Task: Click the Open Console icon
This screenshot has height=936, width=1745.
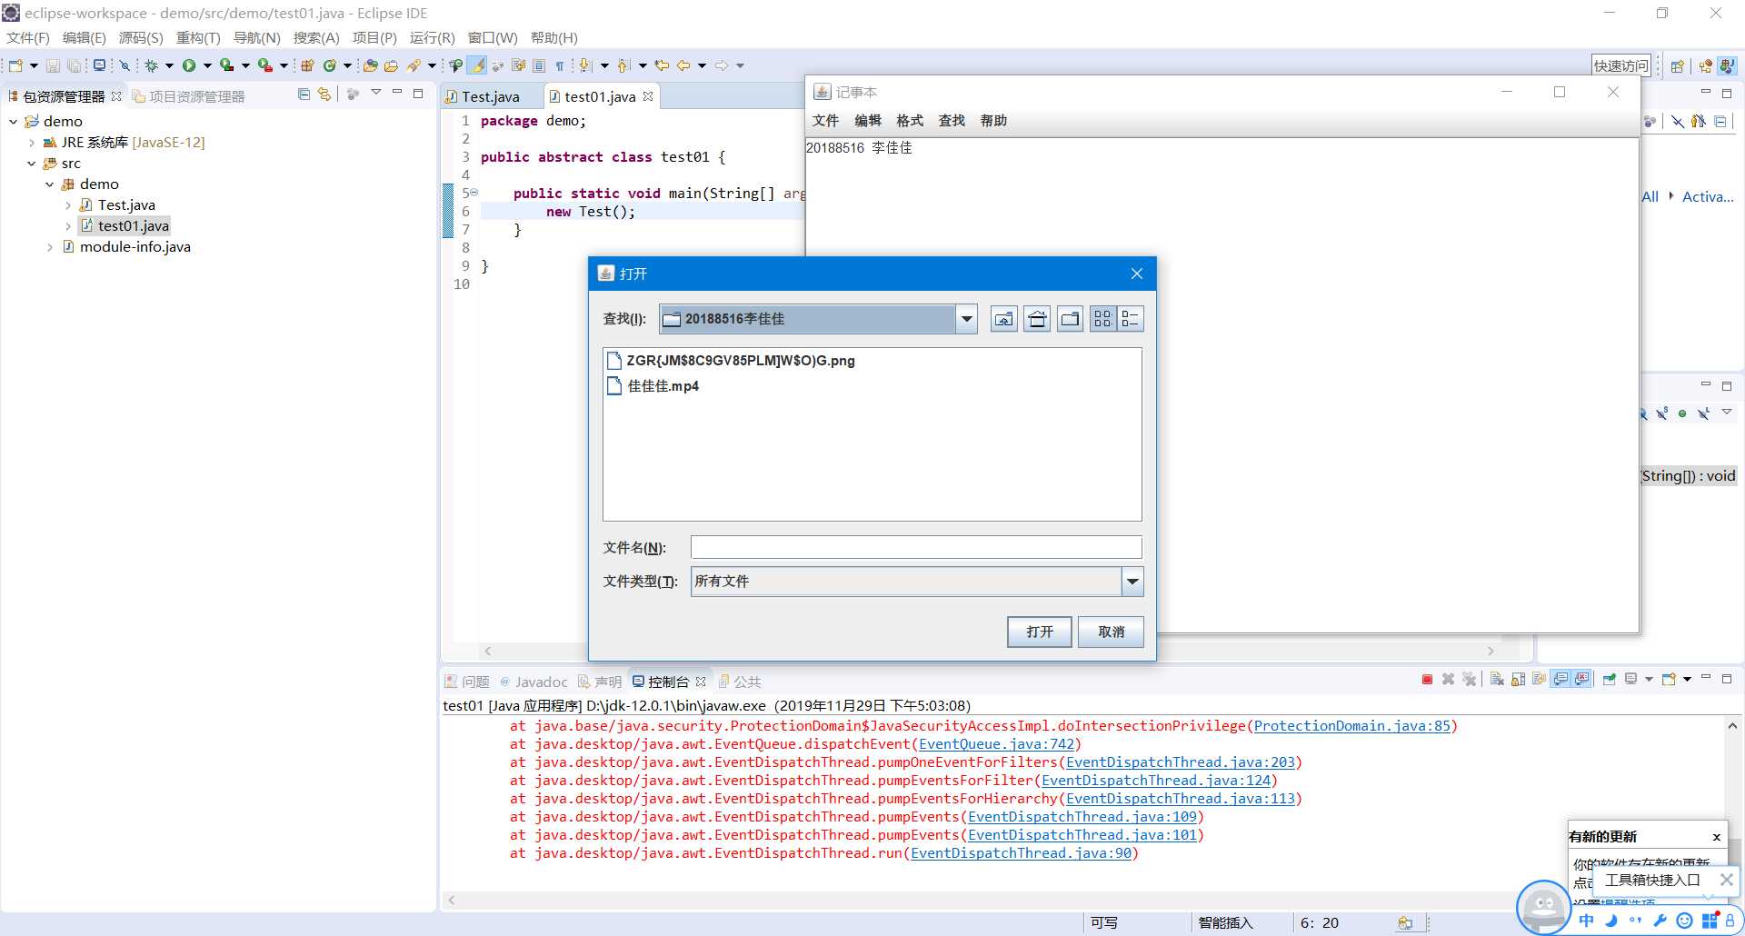Action: tap(1669, 679)
